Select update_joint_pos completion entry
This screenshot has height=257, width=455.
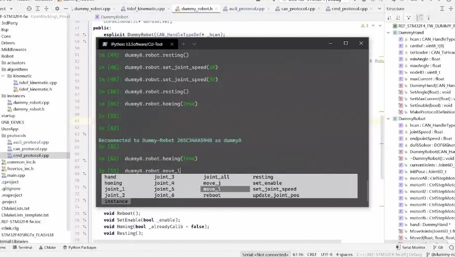(275, 195)
